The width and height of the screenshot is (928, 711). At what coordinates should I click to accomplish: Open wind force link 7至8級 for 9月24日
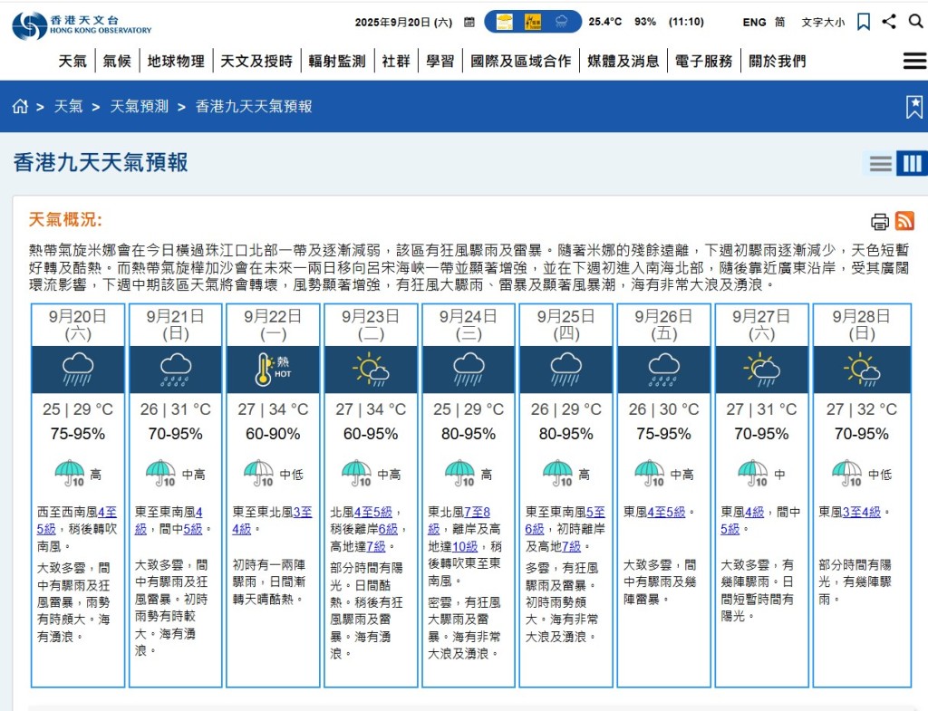478,513
